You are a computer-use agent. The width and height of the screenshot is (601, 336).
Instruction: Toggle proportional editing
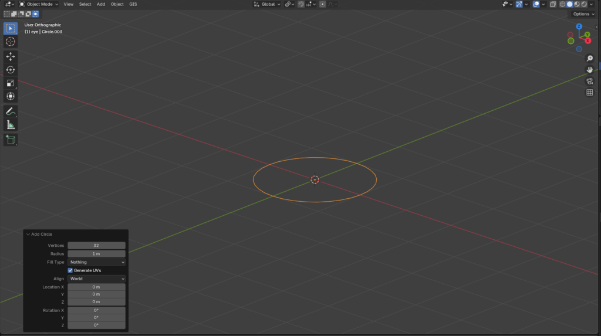[x=322, y=4]
